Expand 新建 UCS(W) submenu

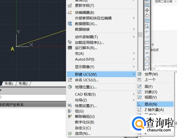coord(101,74)
